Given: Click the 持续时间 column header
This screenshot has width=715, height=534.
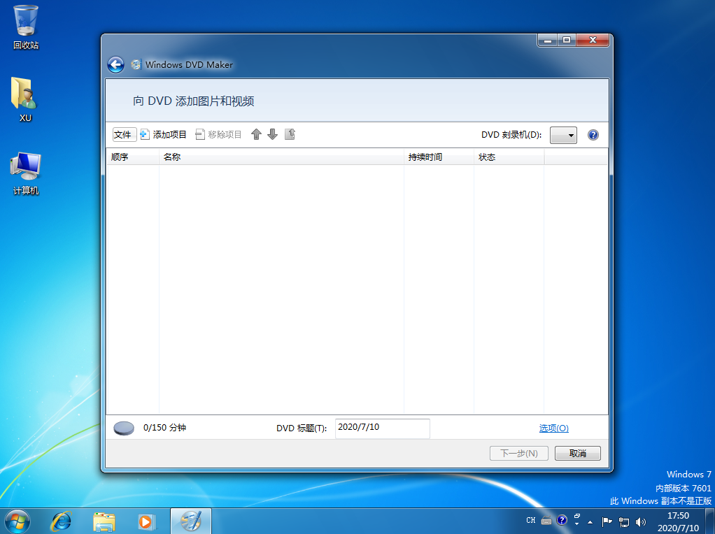Looking at the screenshot, I should [x=439, y=157].
